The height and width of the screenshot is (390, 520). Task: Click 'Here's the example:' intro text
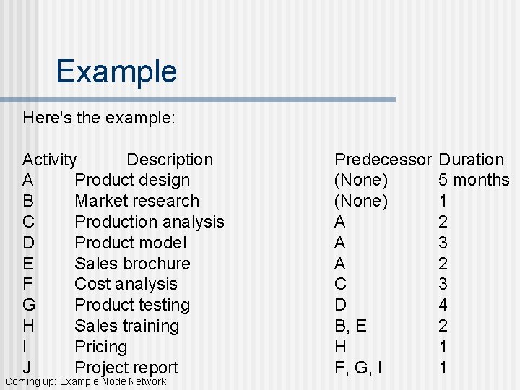99,118
